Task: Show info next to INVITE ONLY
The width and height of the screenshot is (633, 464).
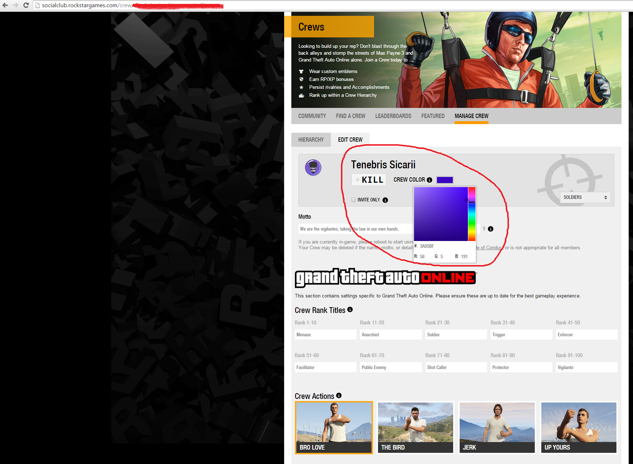Action: 385,200
